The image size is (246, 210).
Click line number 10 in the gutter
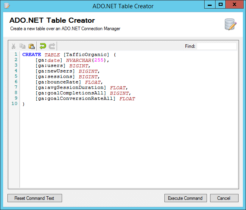tap(14, 103)
